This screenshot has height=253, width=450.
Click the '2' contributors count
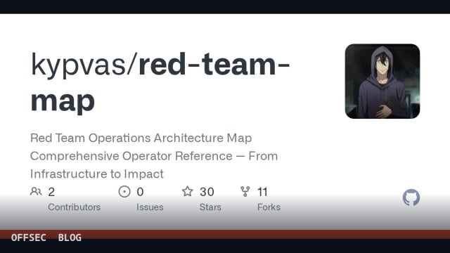pos(51,192)
